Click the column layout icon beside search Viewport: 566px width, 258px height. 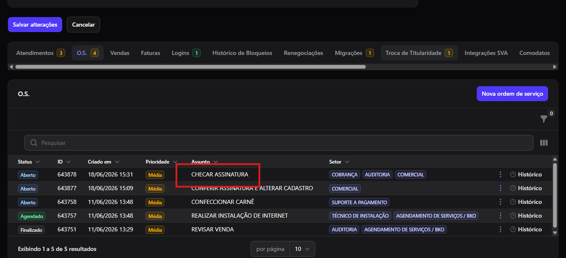pyautogui.click(x=544, y=143)
